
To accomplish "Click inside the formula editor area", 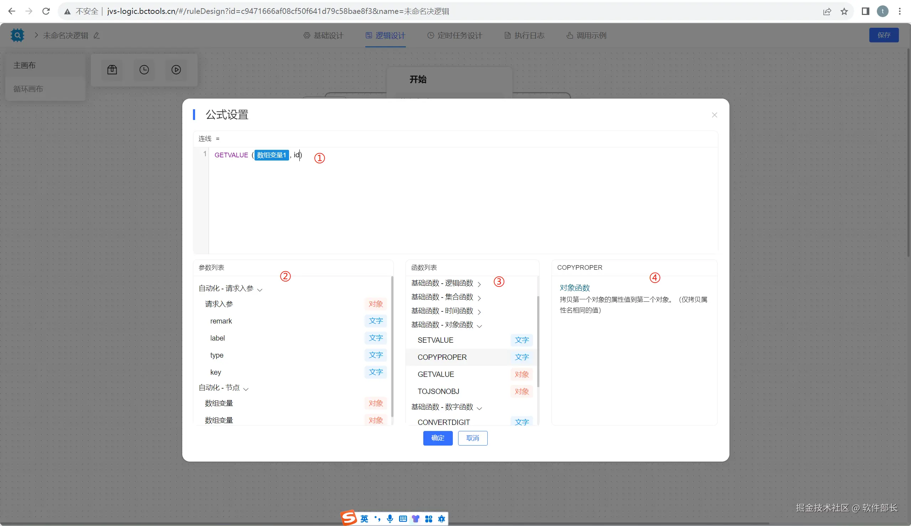I will tap(462, 202).
